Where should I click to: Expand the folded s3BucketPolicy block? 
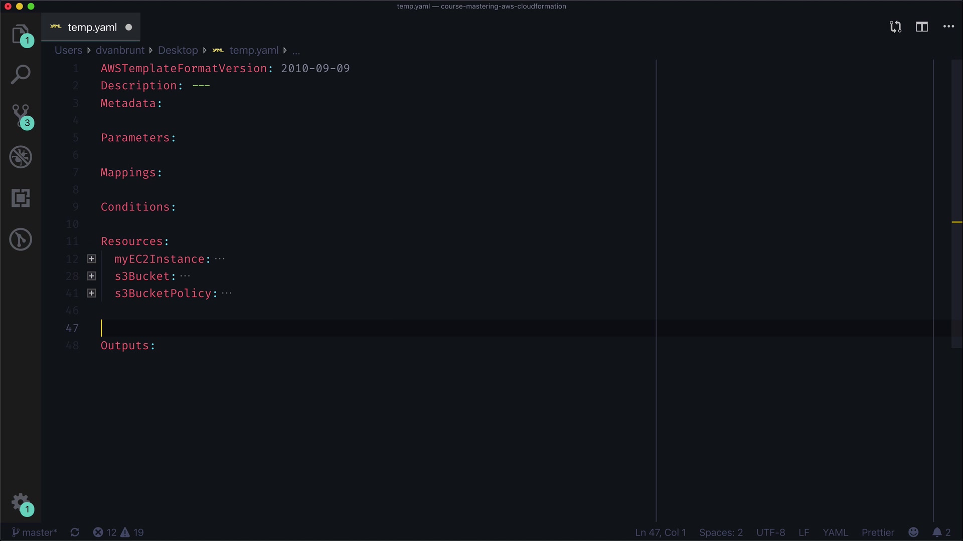tap(92, 294)
